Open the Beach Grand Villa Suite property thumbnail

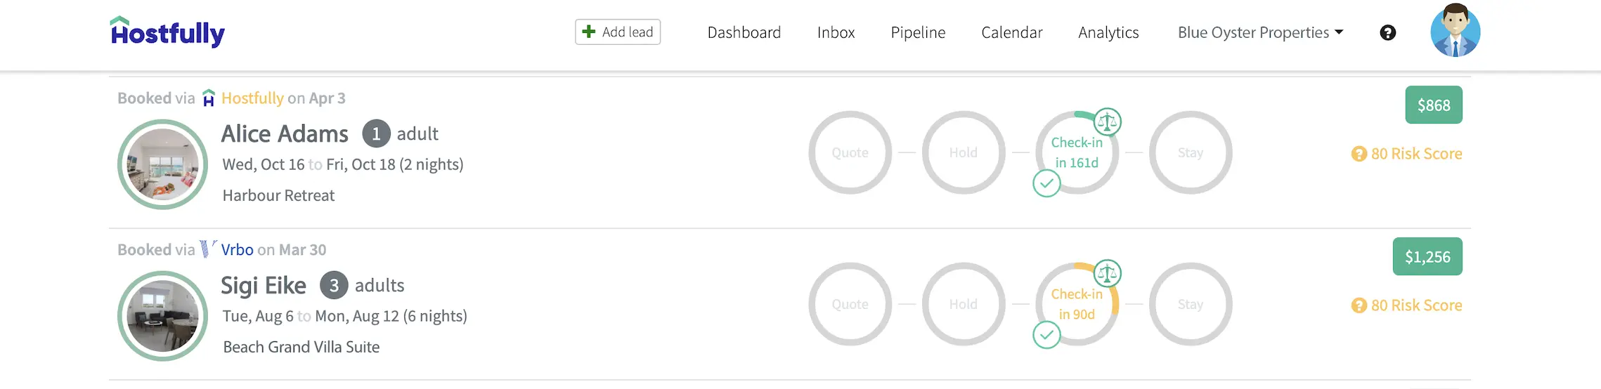click(162, 316)
